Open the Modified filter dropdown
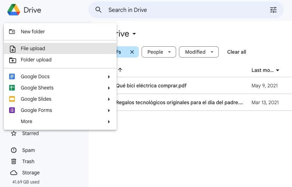 (x=199, y=52)
